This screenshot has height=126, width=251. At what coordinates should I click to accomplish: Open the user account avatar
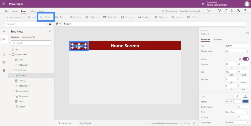247,4
